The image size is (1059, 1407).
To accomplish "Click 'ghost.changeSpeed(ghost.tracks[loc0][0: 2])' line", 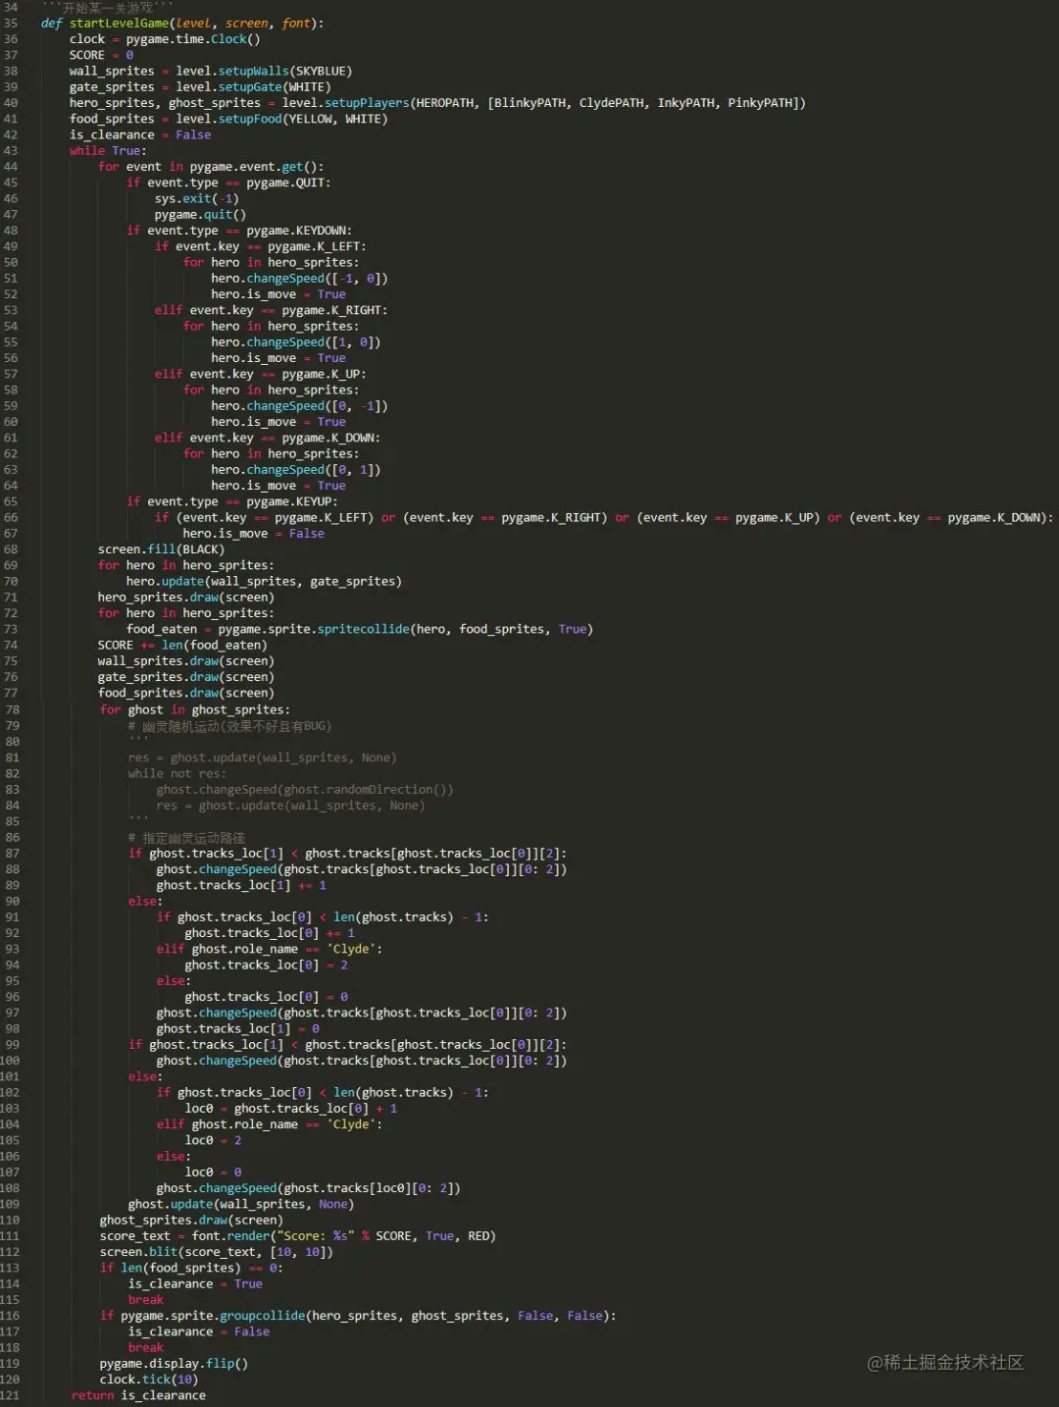I will click(309, 1188).
